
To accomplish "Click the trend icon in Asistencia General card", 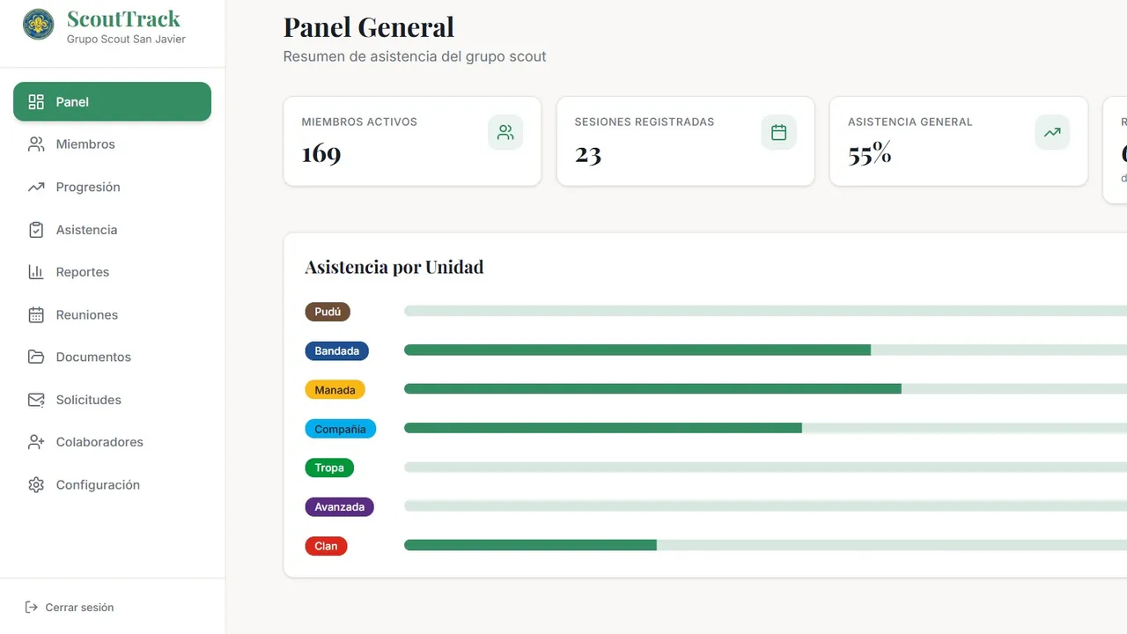I will [1052, 132].
